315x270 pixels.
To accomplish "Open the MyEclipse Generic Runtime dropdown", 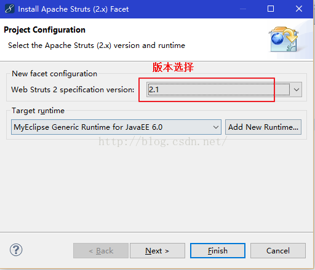I will point(116,127).
